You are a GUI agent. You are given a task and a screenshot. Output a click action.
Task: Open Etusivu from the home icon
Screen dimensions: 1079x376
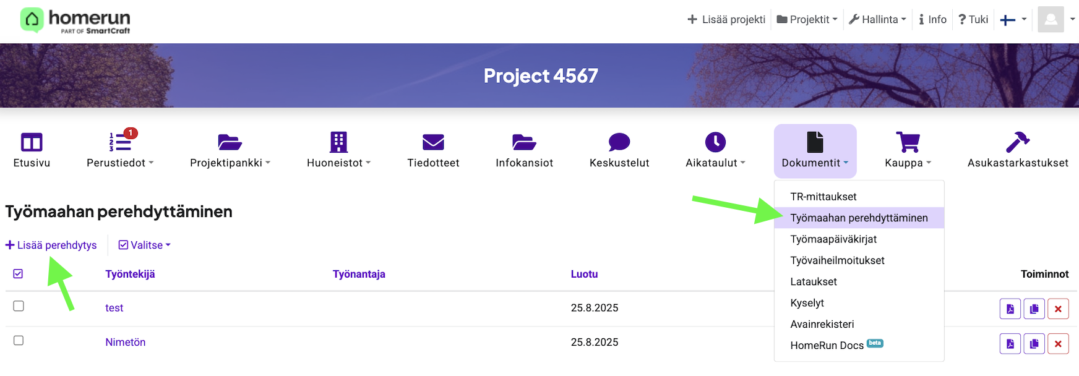[x=32, y=143]
